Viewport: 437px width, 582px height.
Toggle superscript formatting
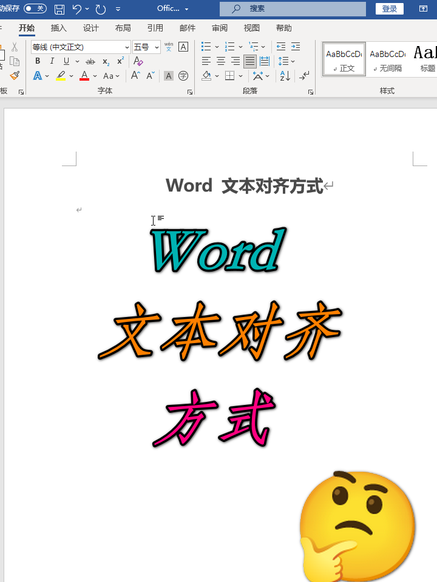[120, 61]
